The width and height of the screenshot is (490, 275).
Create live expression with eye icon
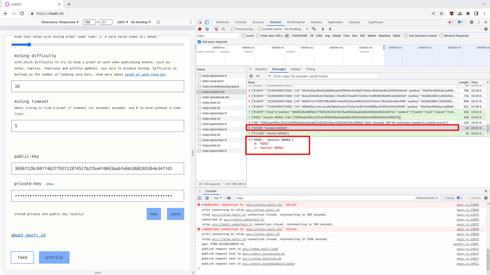229,198
